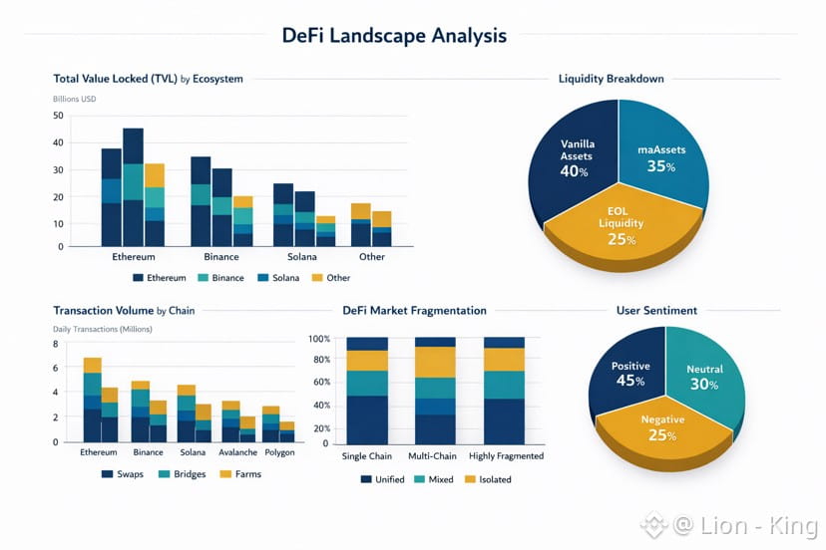Image resolution: width=826 pixels, height=550 pixels.
Task: Click the Ethereum legend swatch under TVL chart
Action: (x=138, y=277)
